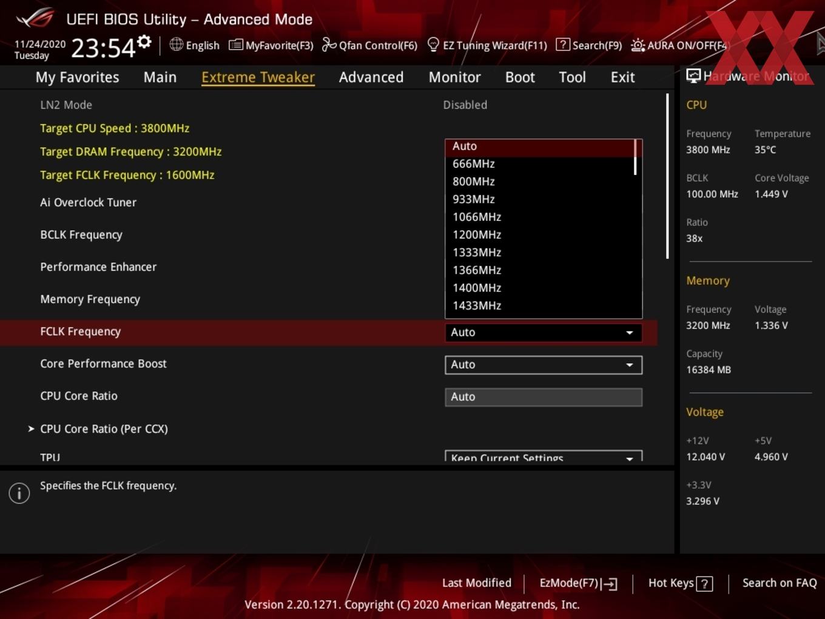Screen dimensions: 825x619
Task: Switch to EzMode(F7)
Action: click(578, 583)
